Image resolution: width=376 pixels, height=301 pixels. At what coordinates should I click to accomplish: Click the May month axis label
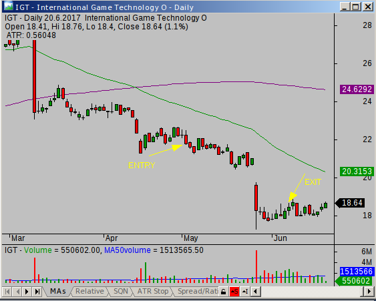(191, 238)
